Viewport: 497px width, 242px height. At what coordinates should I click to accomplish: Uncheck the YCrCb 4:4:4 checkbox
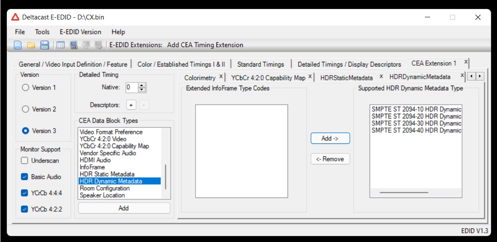click(25, 193)
